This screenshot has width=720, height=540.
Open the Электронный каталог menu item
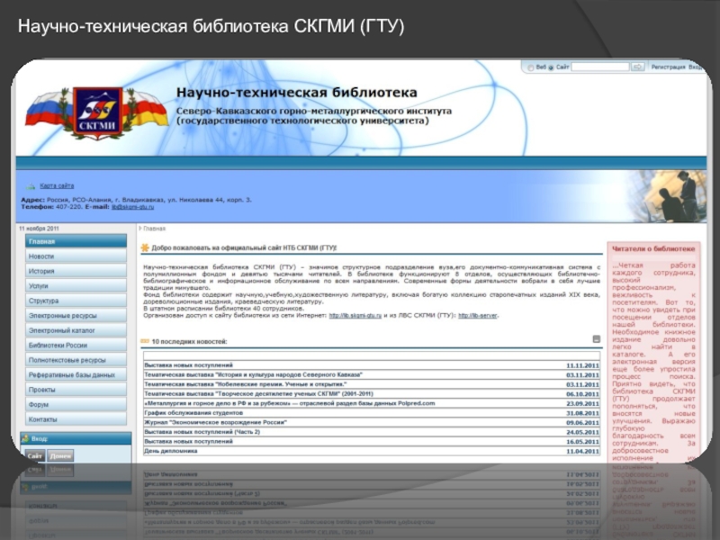76,330
